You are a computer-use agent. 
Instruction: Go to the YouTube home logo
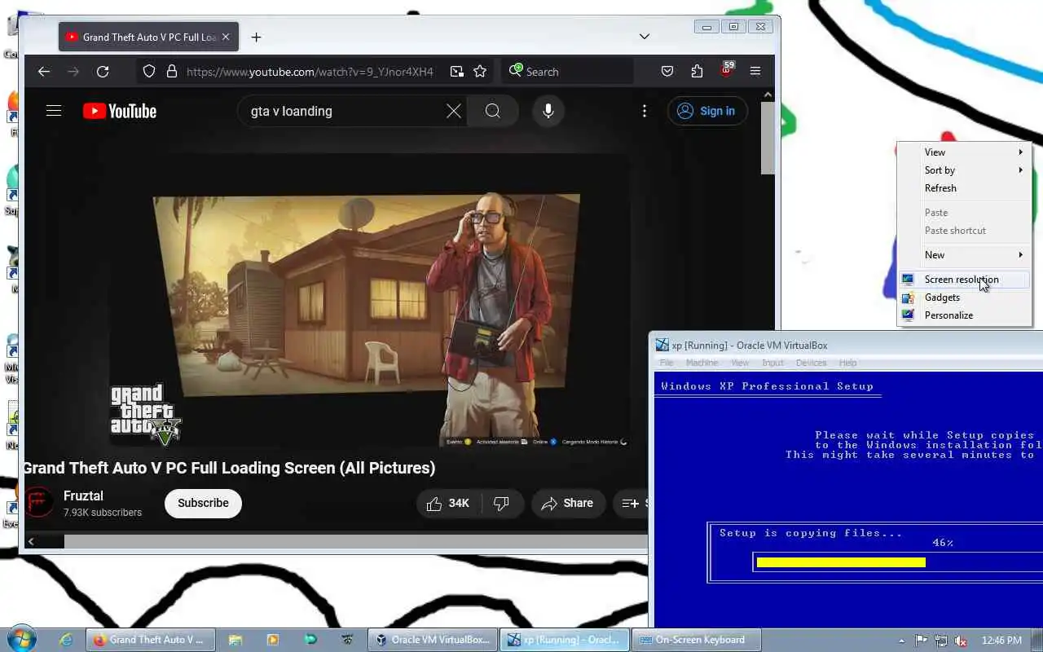(x=120, y=111)
